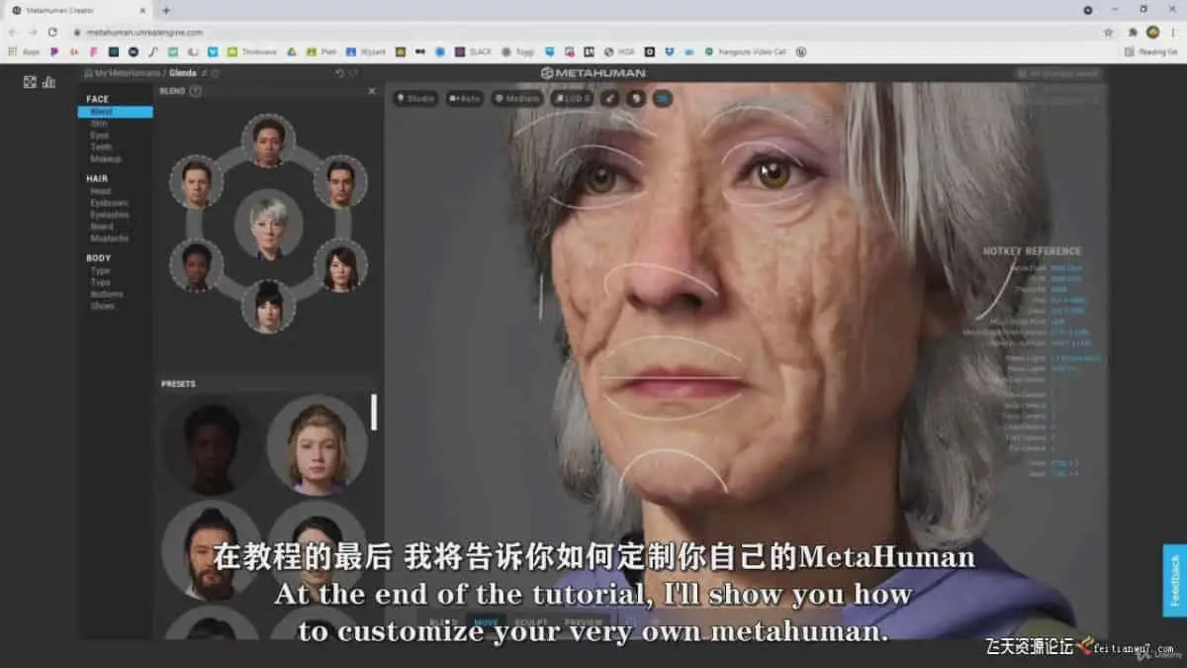Select Mustache under Hair category
The width and height of the screenshot is (1187, 668).
click(x=108, y=239)
